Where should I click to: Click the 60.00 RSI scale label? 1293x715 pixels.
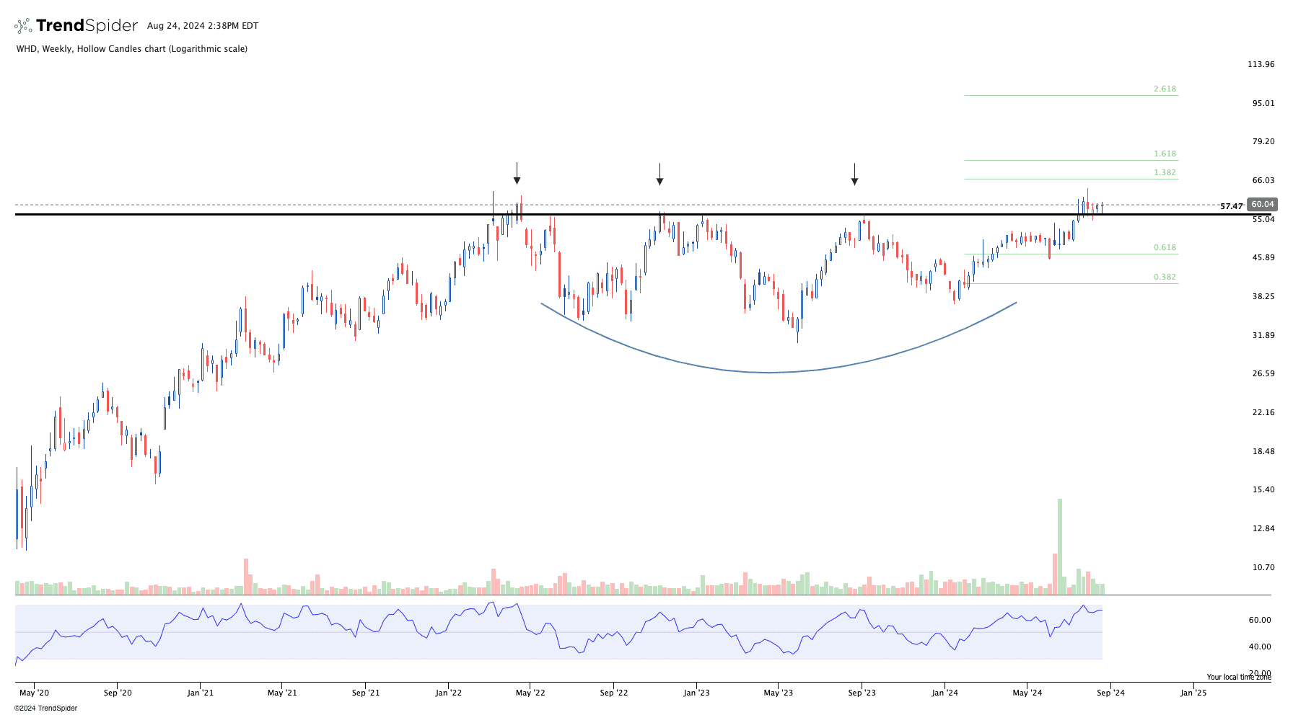coord(1259,620)
